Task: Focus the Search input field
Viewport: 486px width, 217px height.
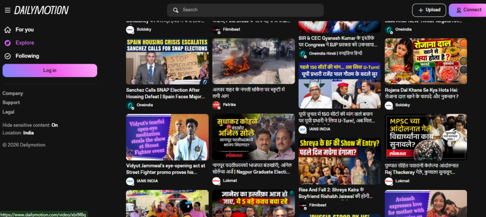Action: click(x=245, y=10)
